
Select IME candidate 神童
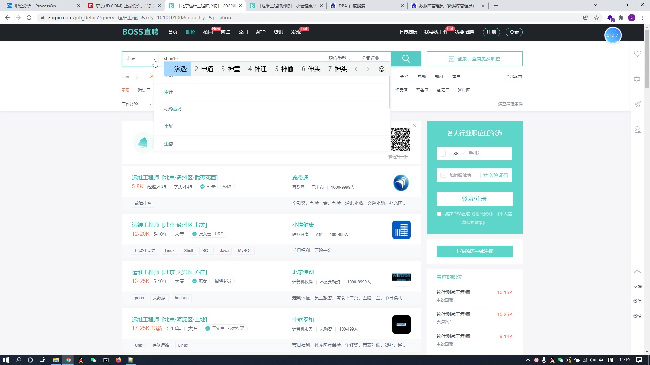(231, 69)
